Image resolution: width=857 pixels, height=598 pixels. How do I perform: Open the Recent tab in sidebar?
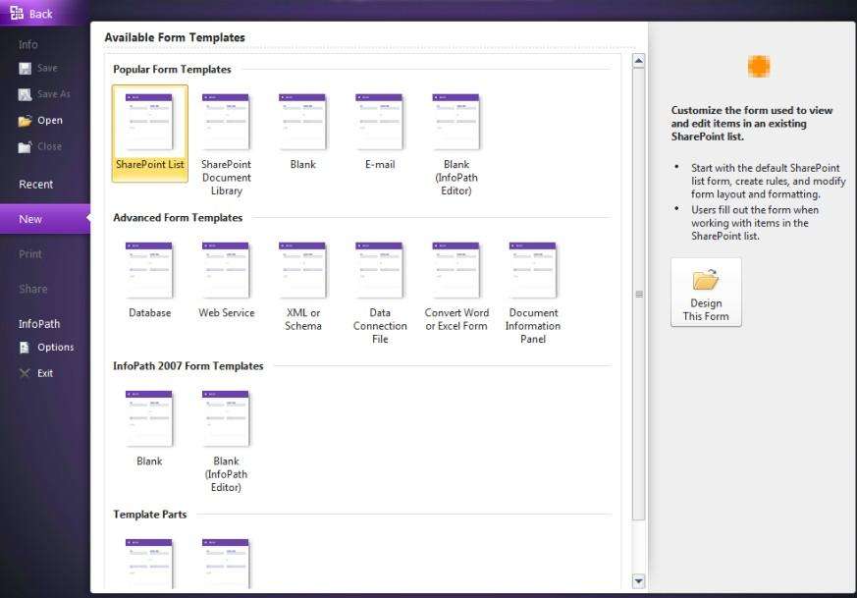pyautogui.click(x=36, y=185)
